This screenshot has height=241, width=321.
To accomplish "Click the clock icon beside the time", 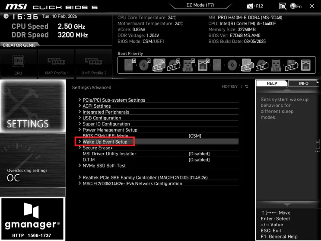I will click(x=6, y=16).
